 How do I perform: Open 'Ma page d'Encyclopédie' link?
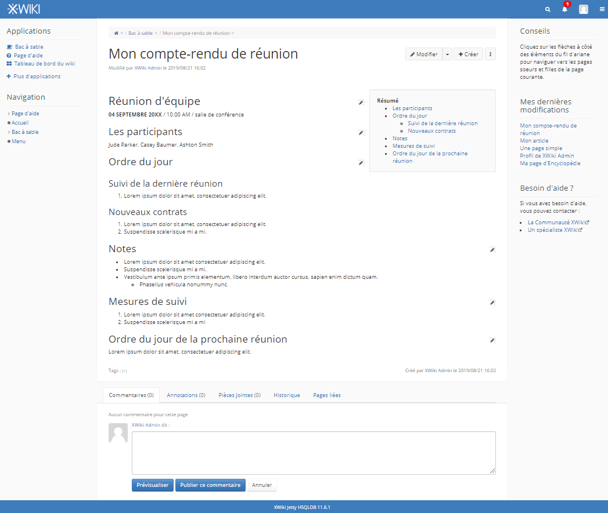tap(550, 163)
